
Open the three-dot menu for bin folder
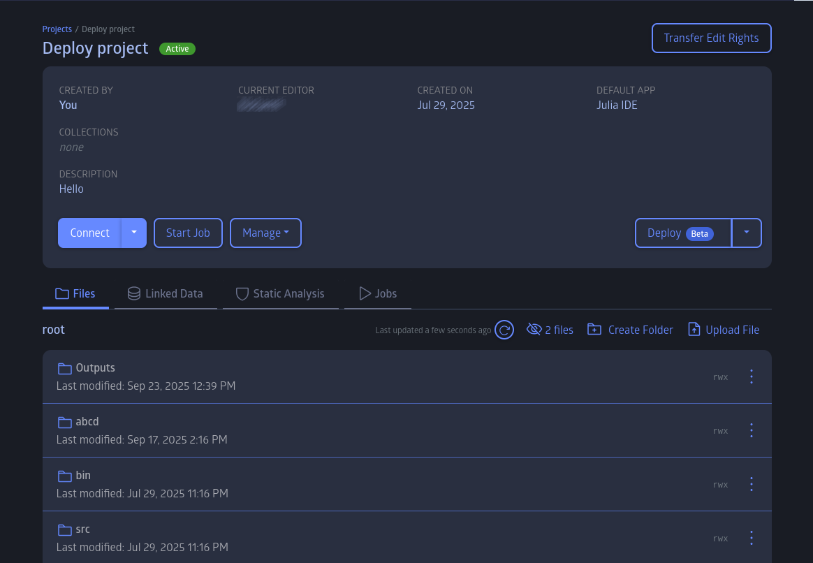click(752, 484)
